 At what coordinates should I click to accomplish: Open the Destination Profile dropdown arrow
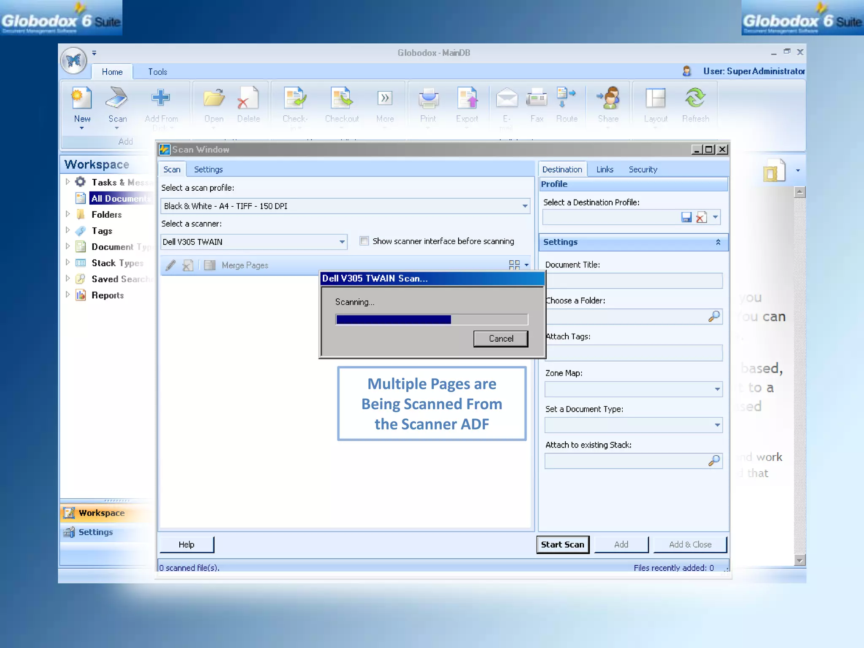click(715, 217)
